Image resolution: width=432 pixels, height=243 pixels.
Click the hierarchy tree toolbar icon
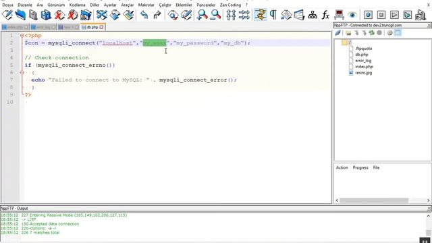click(313, 15)
